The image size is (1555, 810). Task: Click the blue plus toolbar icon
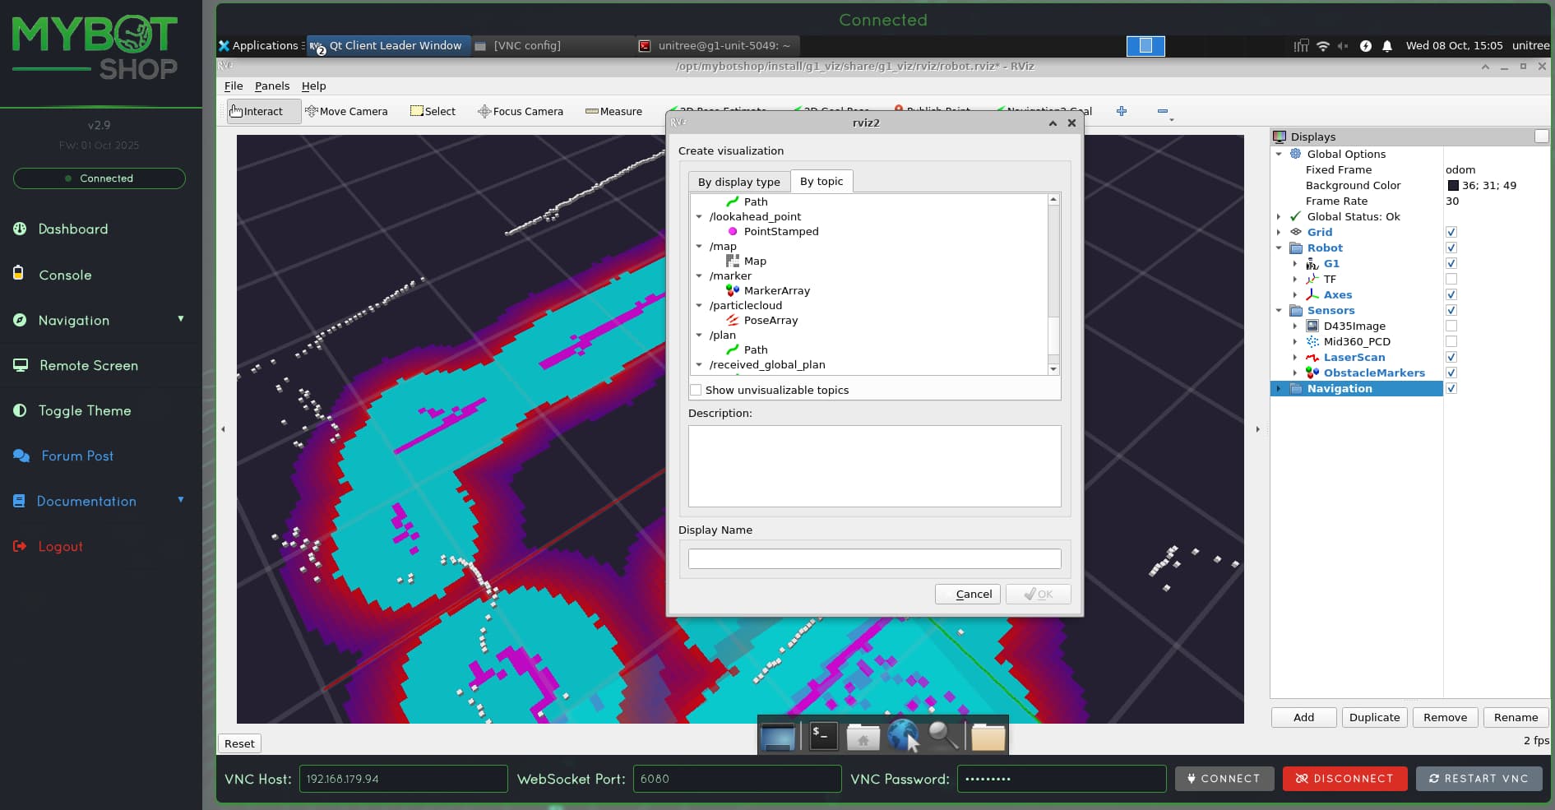point(1122,111)
